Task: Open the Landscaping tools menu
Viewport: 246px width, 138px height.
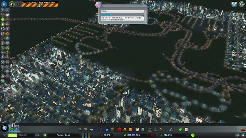Action: (171, 129)
